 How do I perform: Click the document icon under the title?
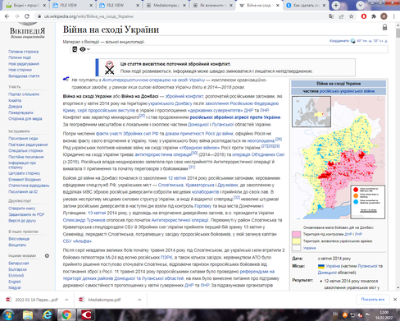(75, 49)
